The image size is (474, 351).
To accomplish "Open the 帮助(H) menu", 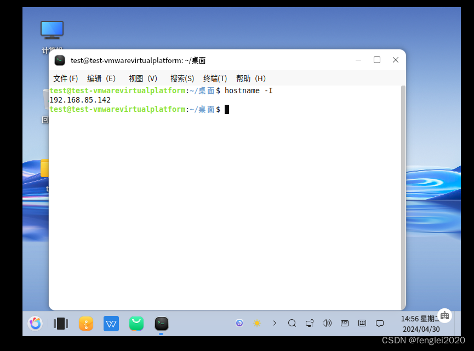I will click(251, 78).
